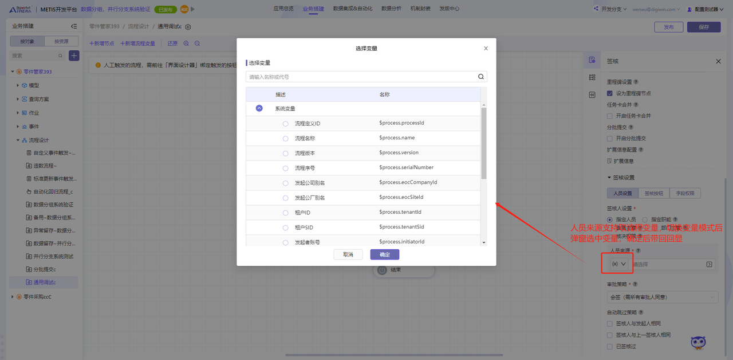733x360 pixels.
Task: Switch to 按资源 view tab
Action: (x=61, y=41)
